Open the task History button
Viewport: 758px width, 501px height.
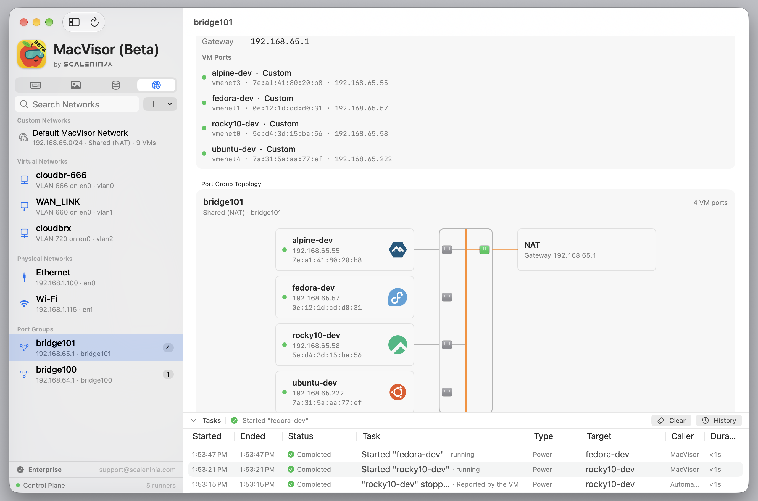[x=719, y=420]
